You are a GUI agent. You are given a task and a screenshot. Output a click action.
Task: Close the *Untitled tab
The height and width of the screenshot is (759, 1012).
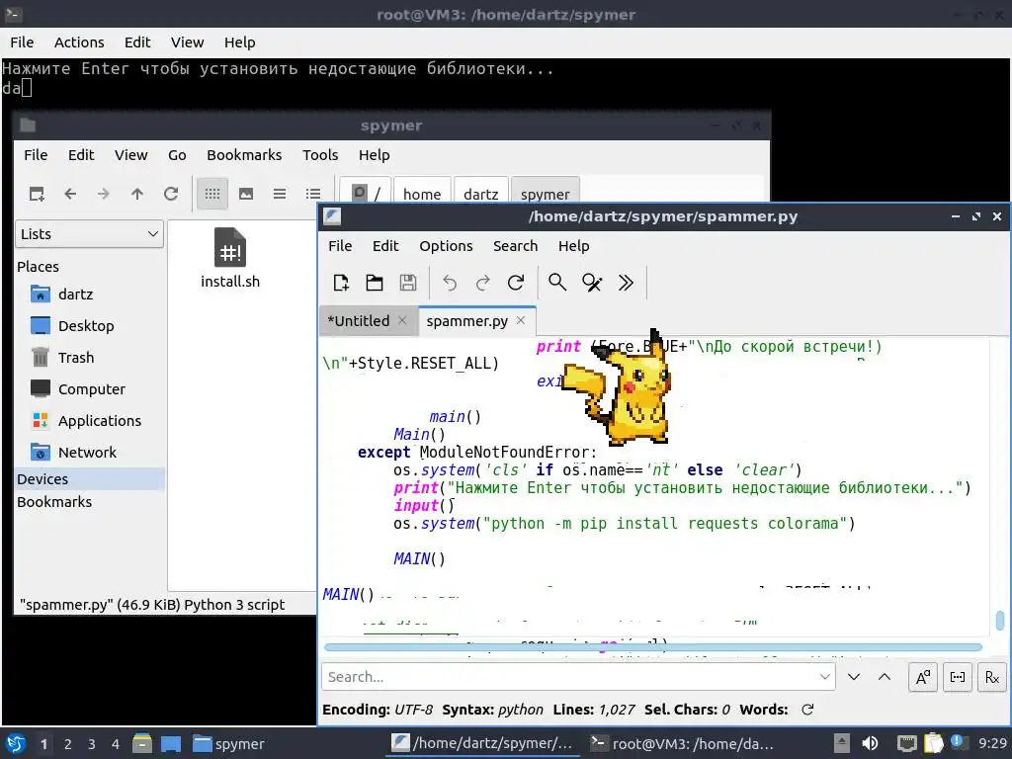(x=402, y=321)
